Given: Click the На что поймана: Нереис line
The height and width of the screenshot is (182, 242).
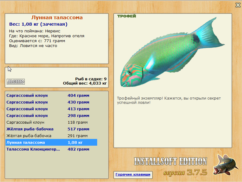Looking at the screenshot, I should click(x=35, y=31).
